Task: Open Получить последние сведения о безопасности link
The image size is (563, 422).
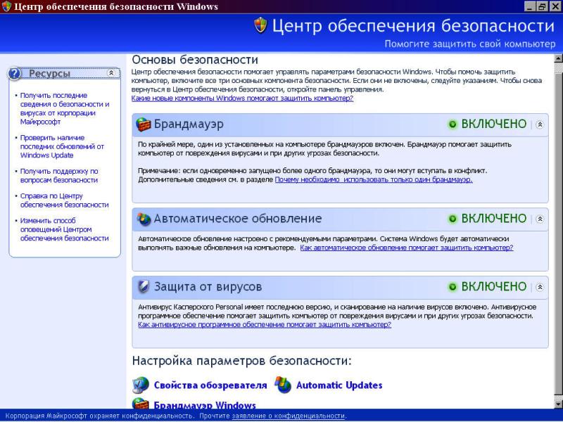Action: (65, 109)
